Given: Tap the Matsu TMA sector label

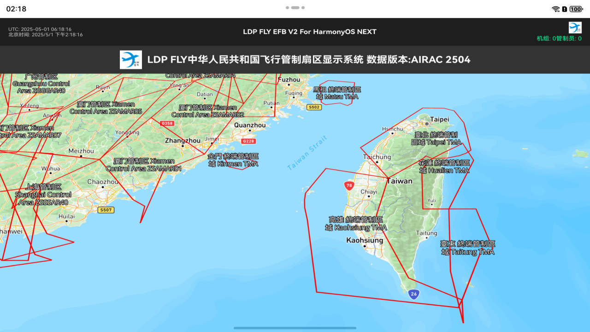Looking at the screenshot, I should [x=337, y=93].
